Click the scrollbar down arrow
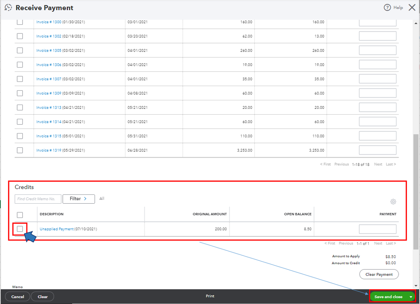The height and width of the screenshot is (304, 420). tap(416, 286)
